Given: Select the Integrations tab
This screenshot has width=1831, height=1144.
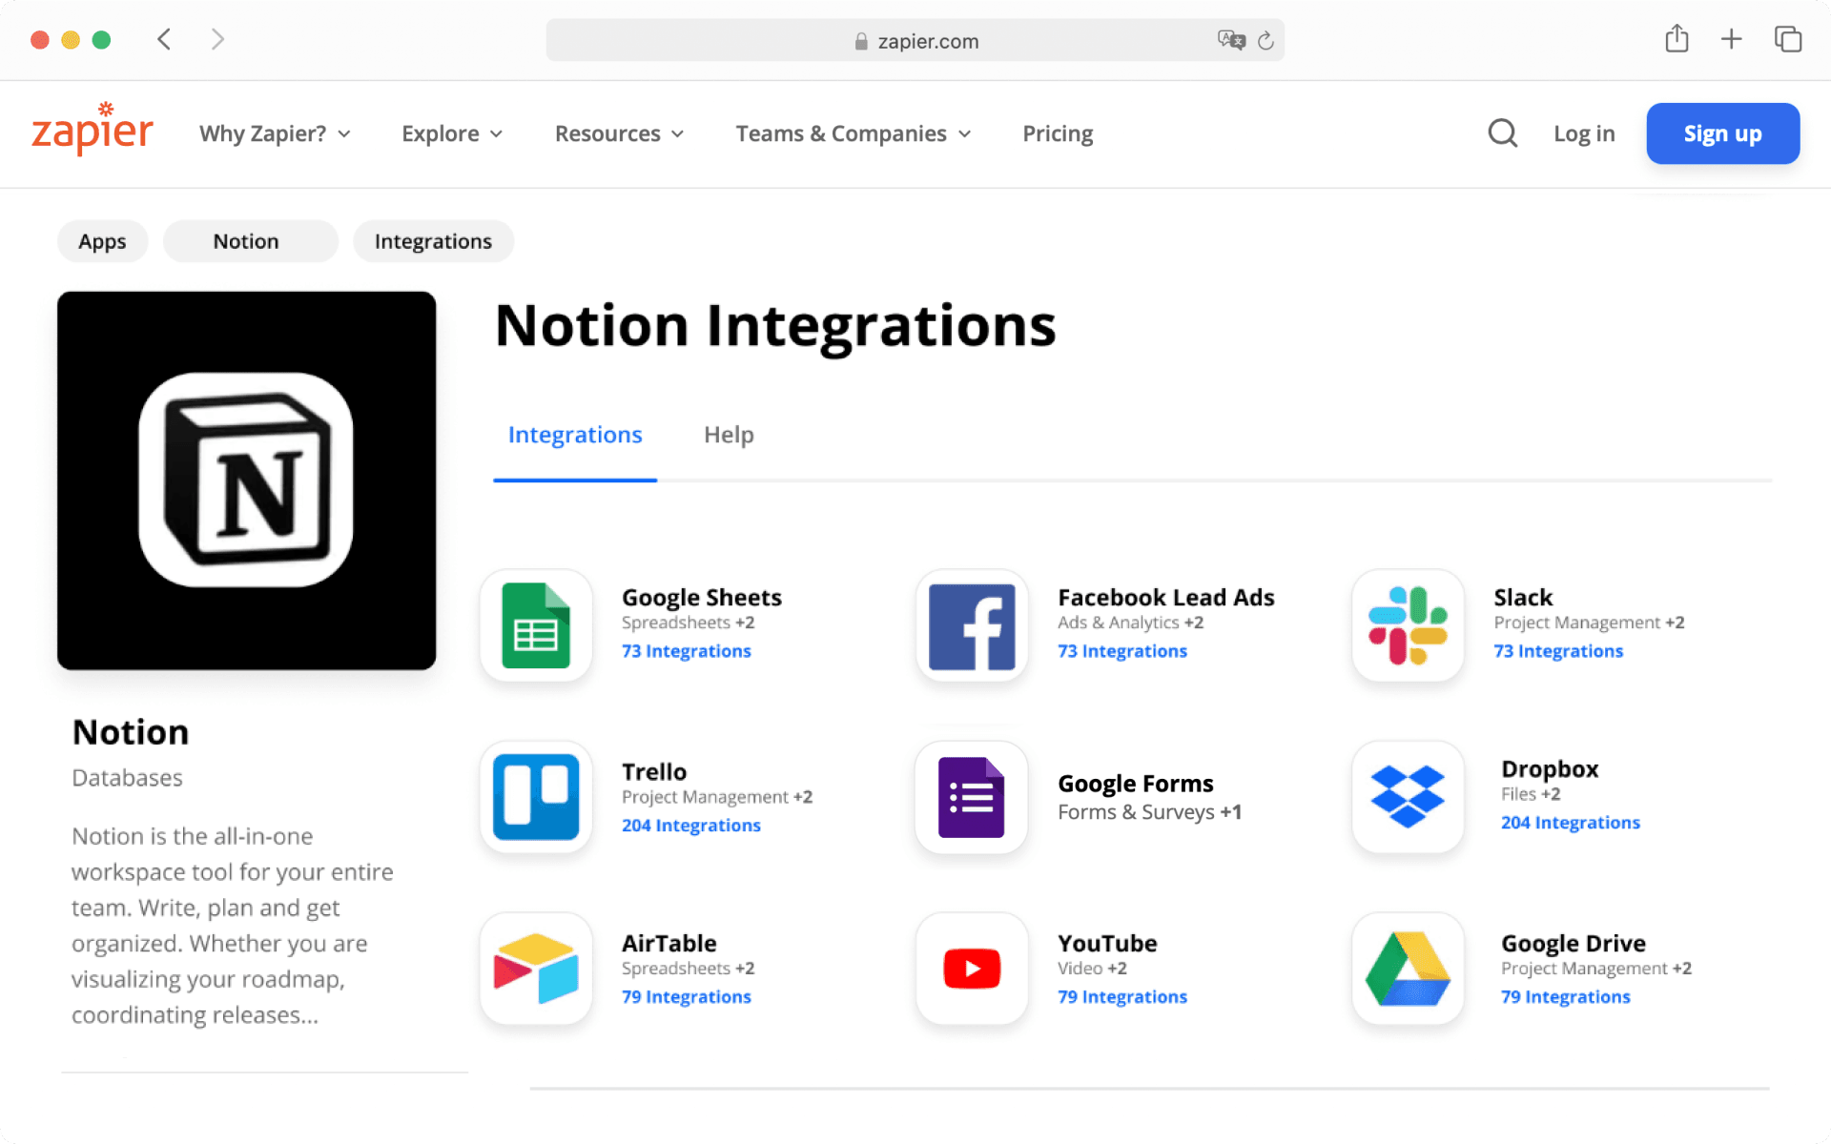Looking at the screenshot, I should point(574,435).
